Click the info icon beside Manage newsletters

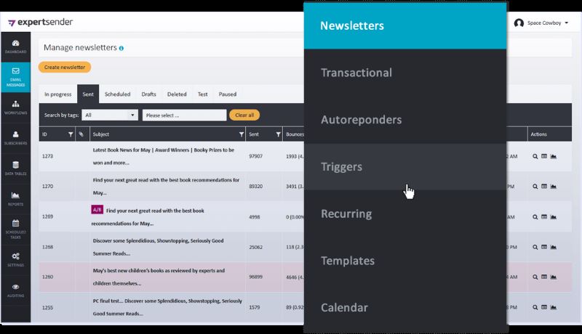tap(121, 48)
